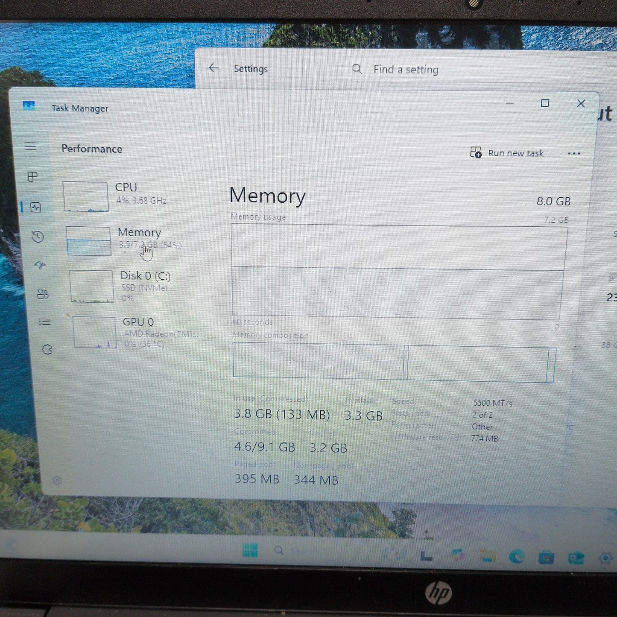Open the Details page list icon
617x617 pixels.
[x=44, y=322]
